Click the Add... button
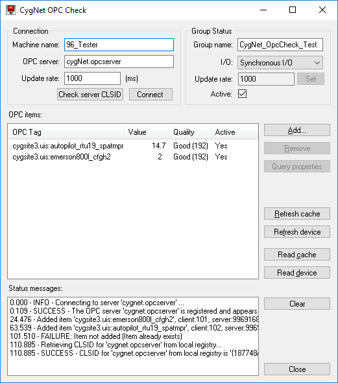338x383 pixels. (297, 130)
